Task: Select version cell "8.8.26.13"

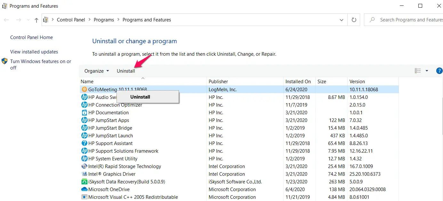Action: [x=359, y=143]
